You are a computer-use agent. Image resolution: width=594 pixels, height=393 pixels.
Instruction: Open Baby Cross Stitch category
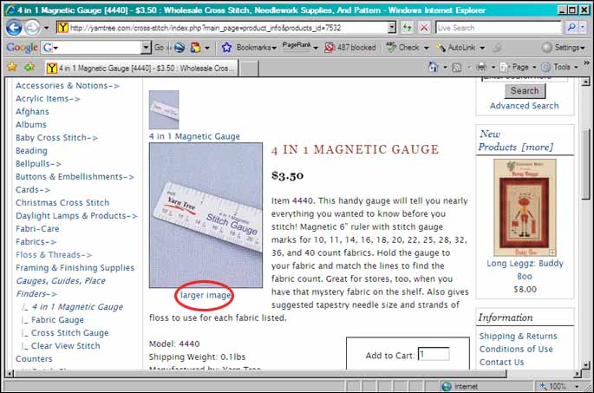56,138
